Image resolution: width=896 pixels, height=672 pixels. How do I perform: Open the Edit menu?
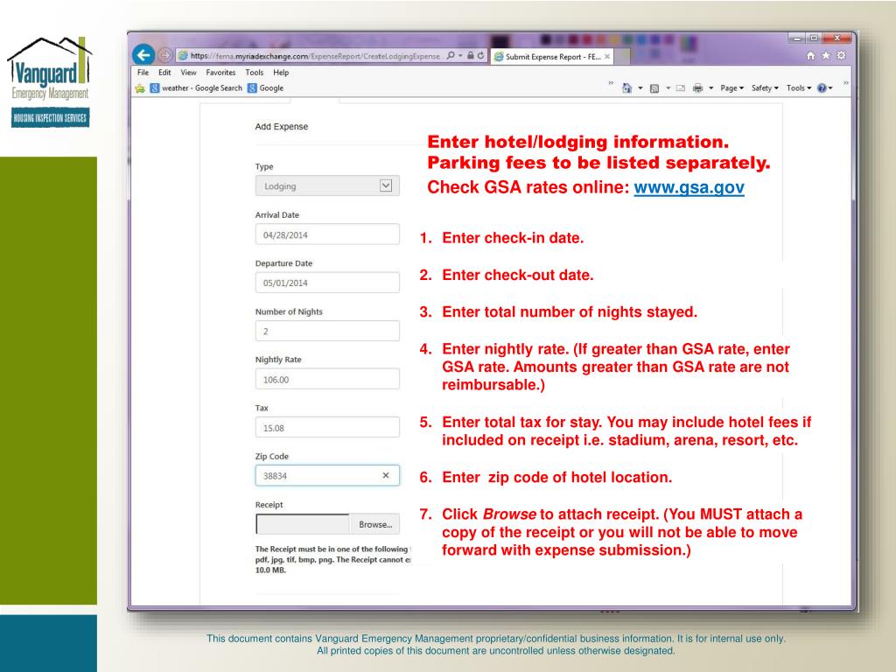point(164,73)
